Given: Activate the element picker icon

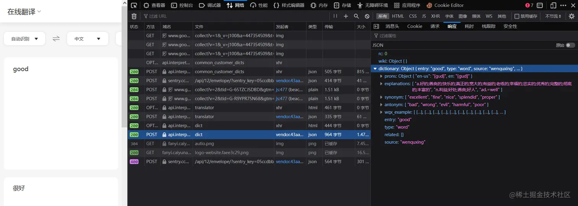Looking at the screenshot, I should (x=134, y=5).
